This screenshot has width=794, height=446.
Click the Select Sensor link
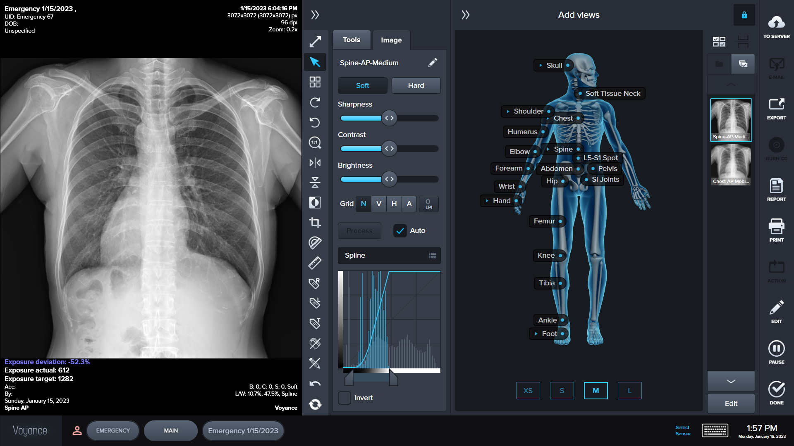pyautogui.click(x=682, y=430)
